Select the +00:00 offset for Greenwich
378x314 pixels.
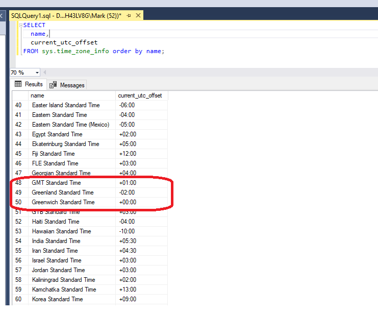[128, 202]
